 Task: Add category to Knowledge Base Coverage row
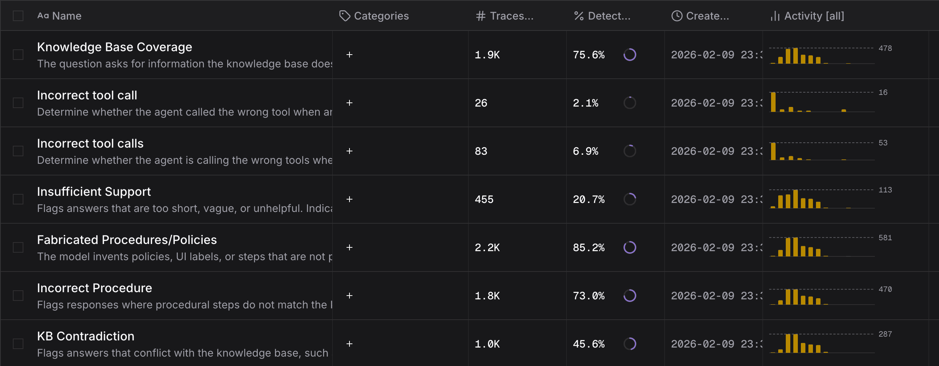tap(349, 55)
